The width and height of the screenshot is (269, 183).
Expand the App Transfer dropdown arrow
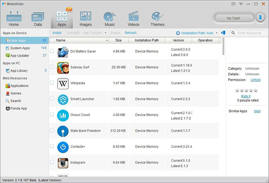click(x=105, y=33)
